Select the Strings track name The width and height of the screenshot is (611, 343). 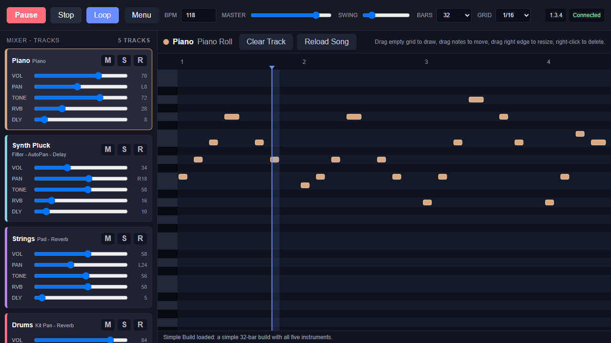click(23, 239)
